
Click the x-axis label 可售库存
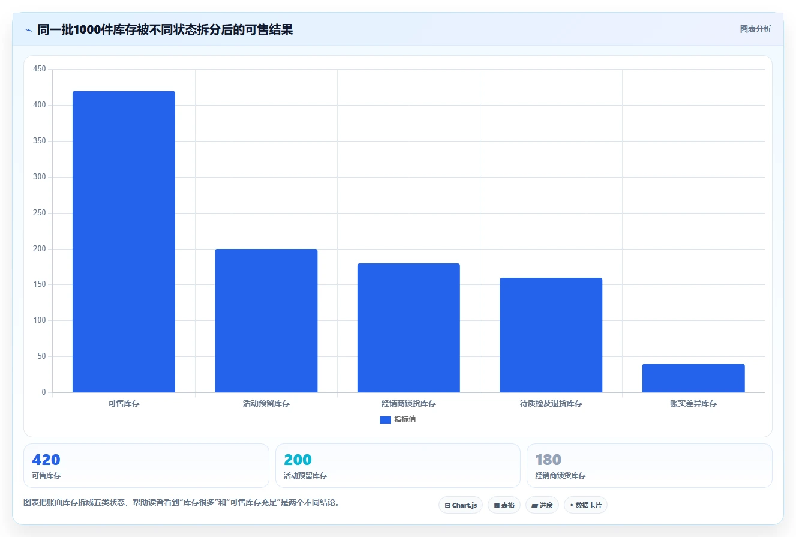pos(124,404)
